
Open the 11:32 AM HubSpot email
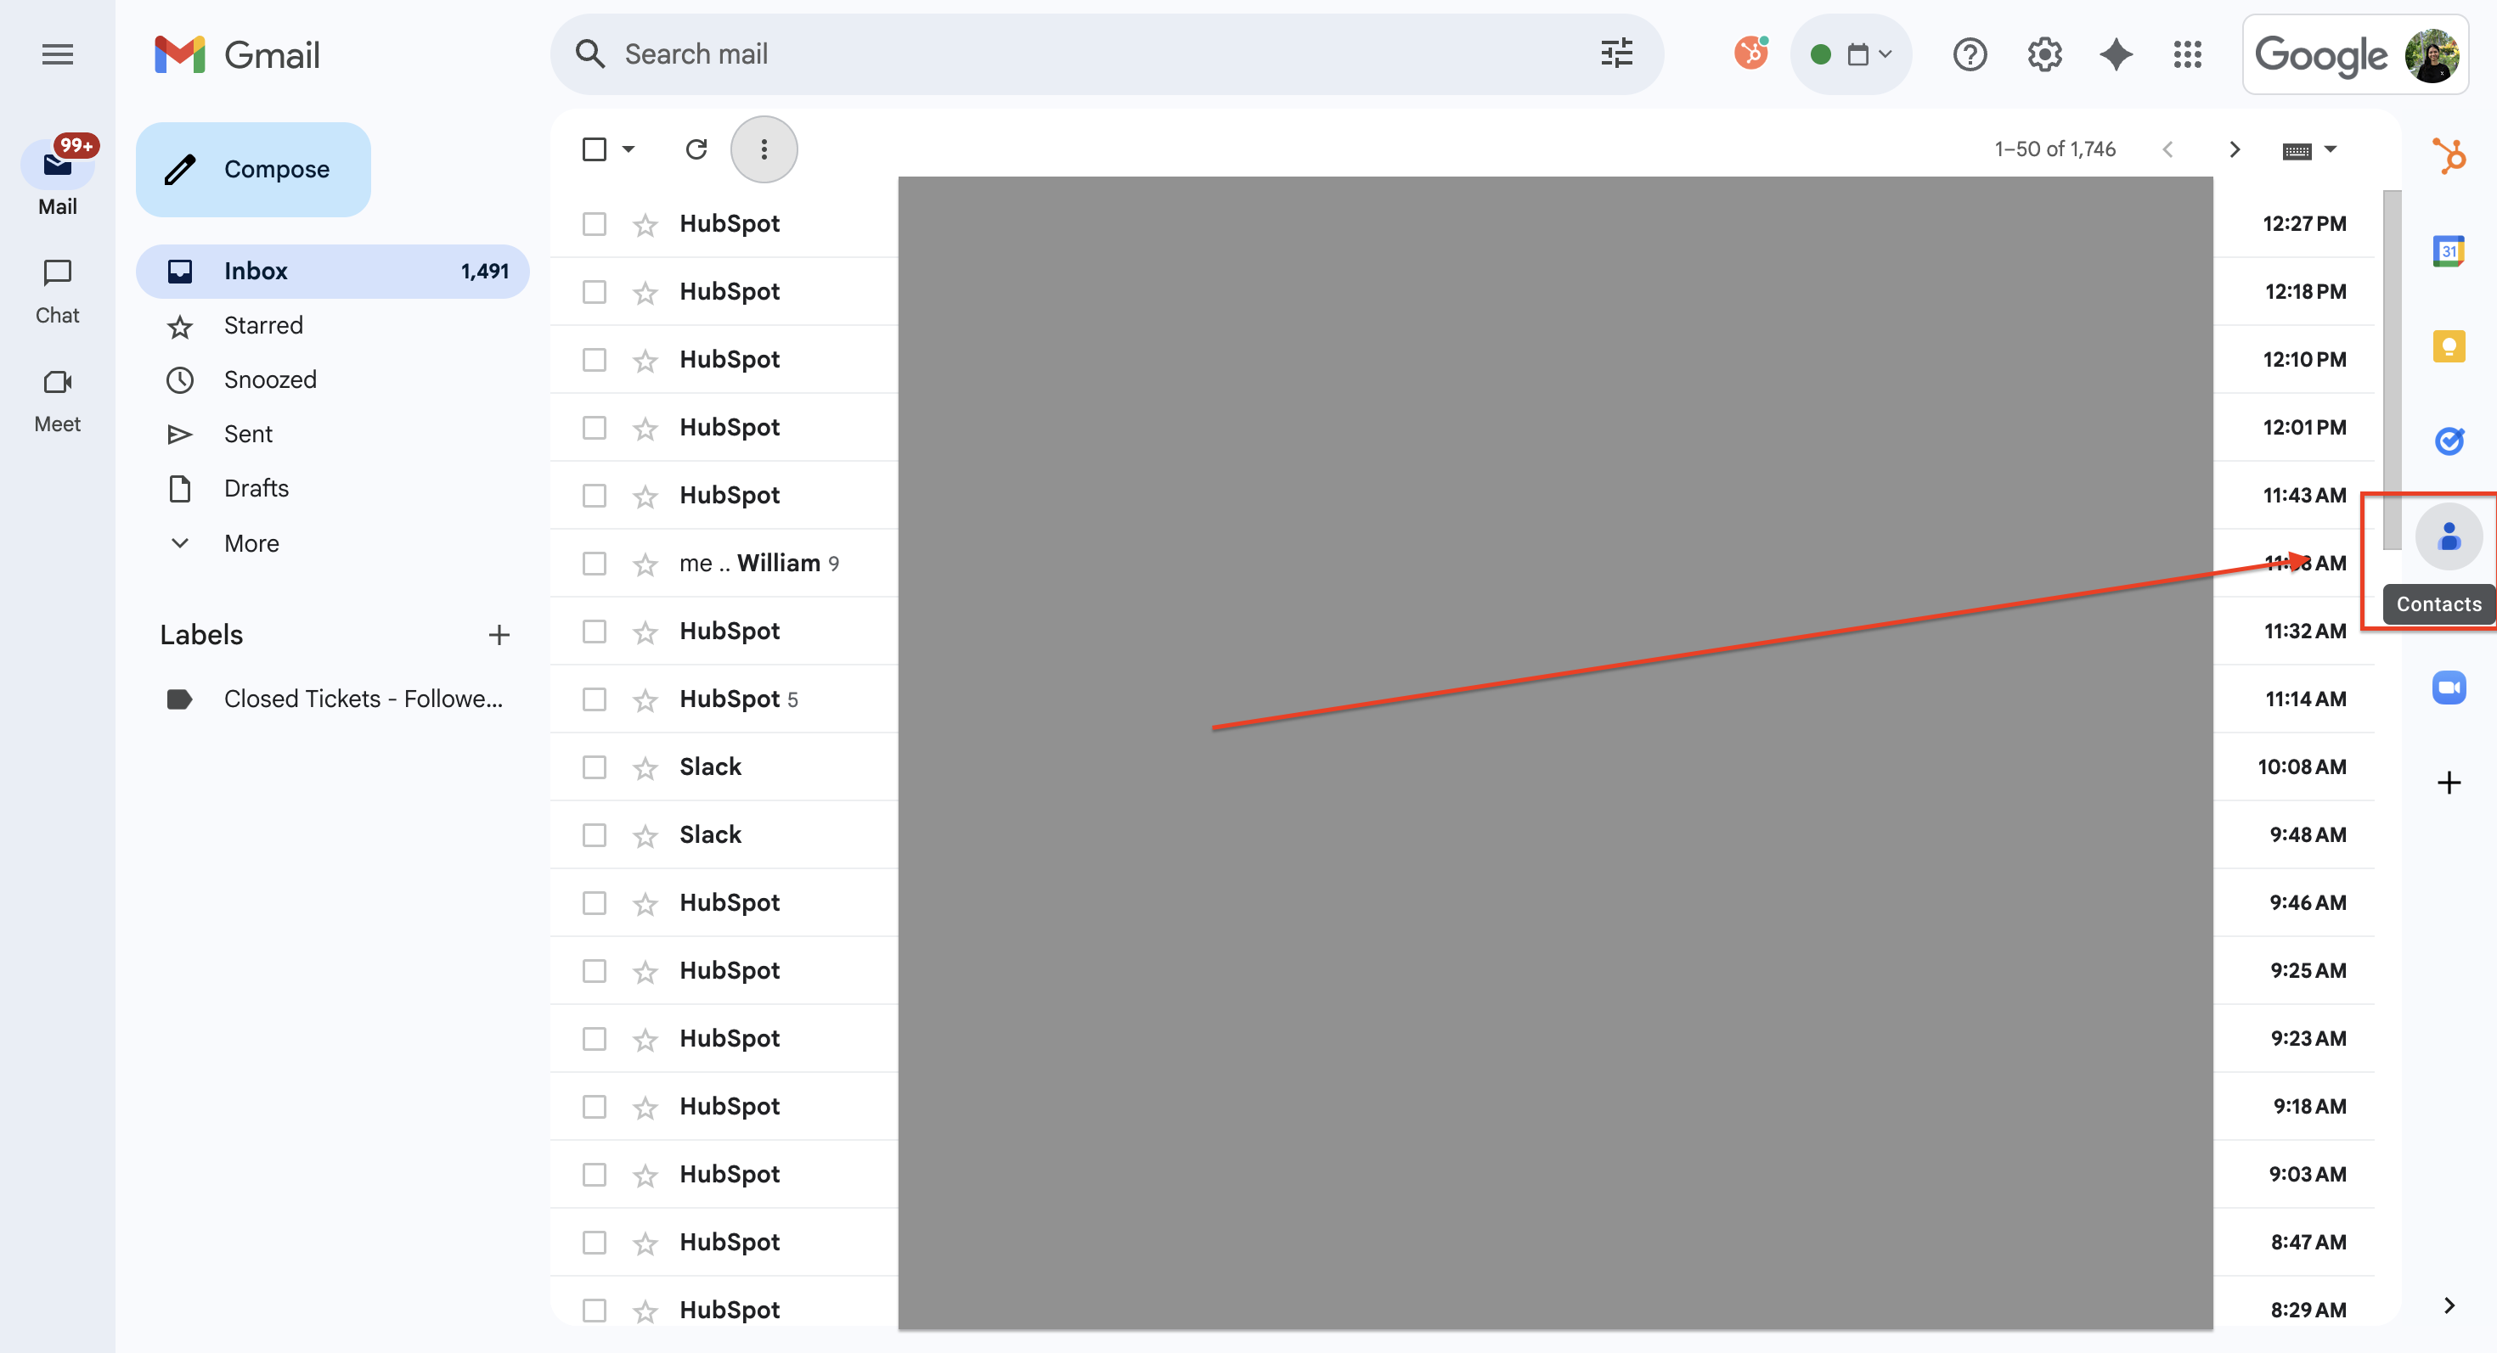[1462, 631]
